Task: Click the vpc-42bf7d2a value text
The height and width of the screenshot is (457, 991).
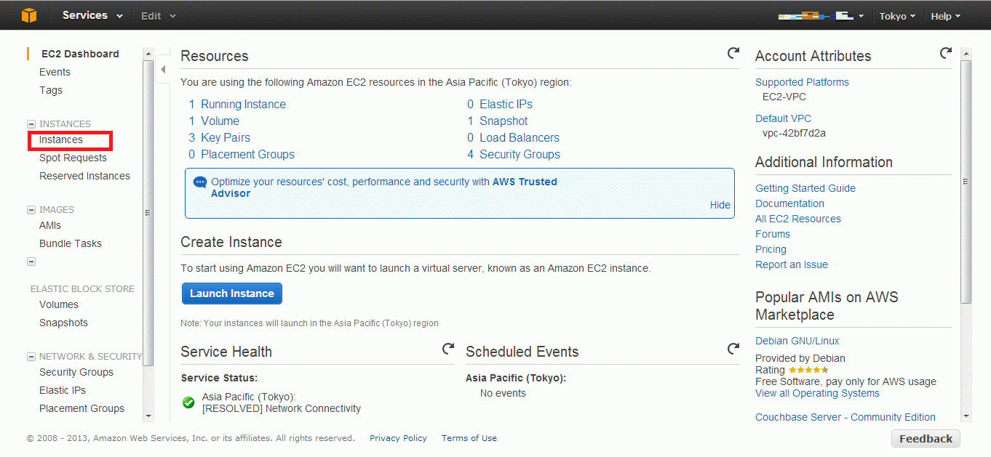Action: click(794, 133)
